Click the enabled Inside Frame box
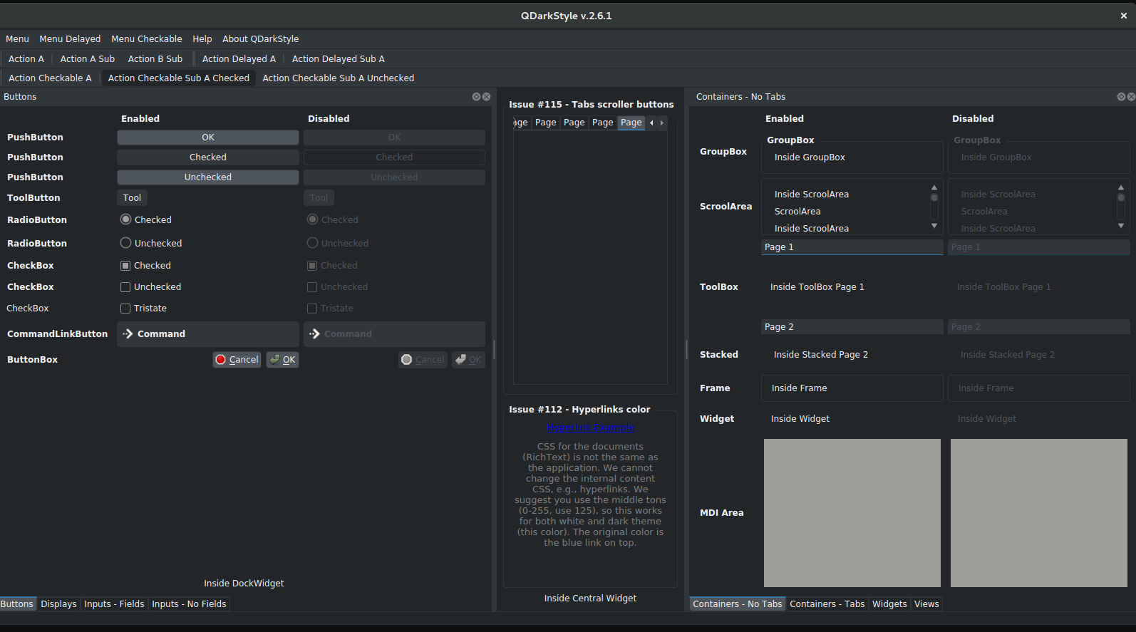Viewport: 1136px width, 632px height. (x=852, y=388)
